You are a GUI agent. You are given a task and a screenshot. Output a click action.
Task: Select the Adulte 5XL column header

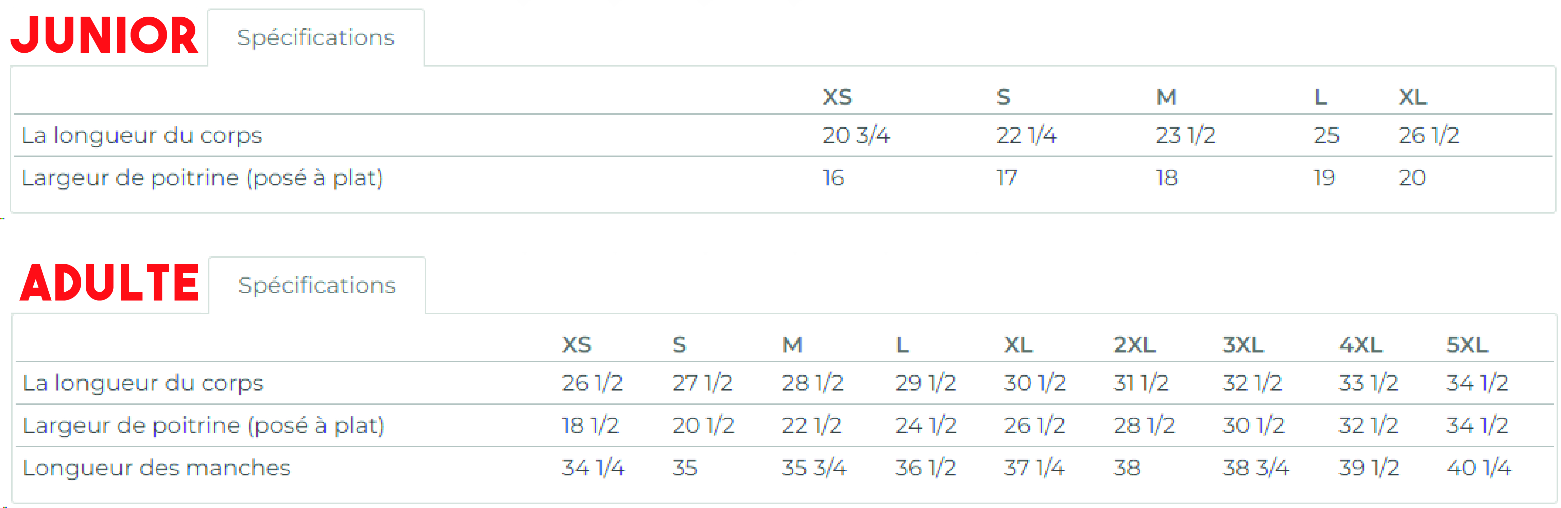coord(1467,345)
